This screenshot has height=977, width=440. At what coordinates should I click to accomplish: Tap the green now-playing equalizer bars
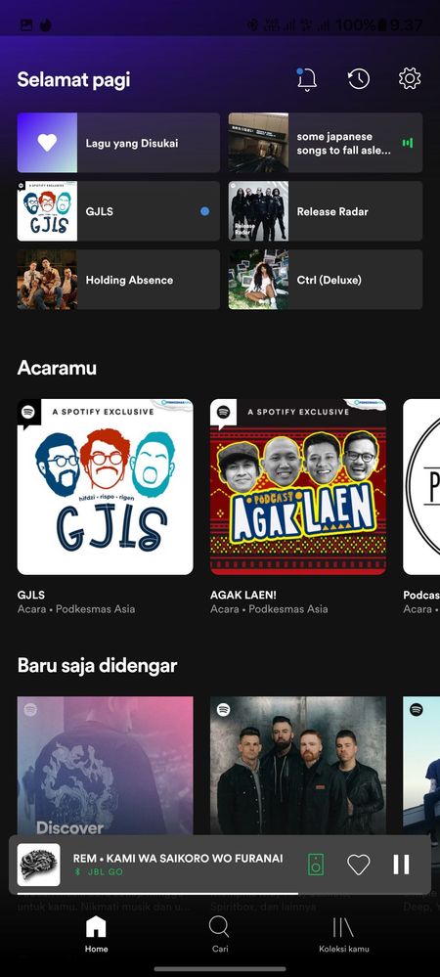point(407,143)
